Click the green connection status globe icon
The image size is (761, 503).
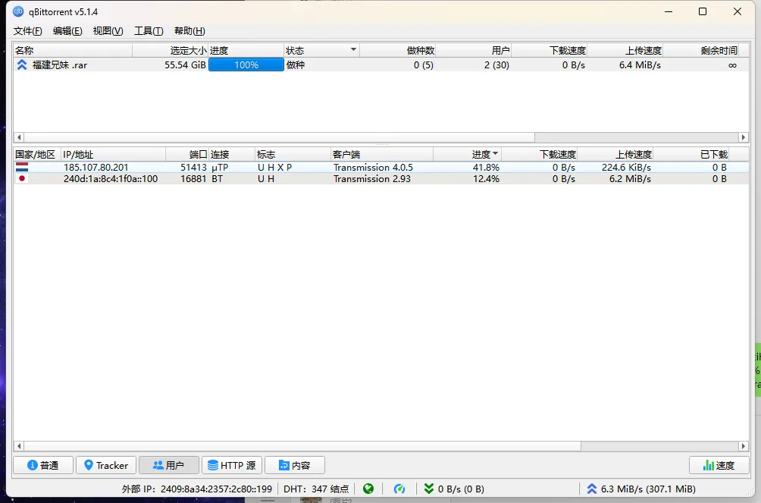[x=368, y=489]
